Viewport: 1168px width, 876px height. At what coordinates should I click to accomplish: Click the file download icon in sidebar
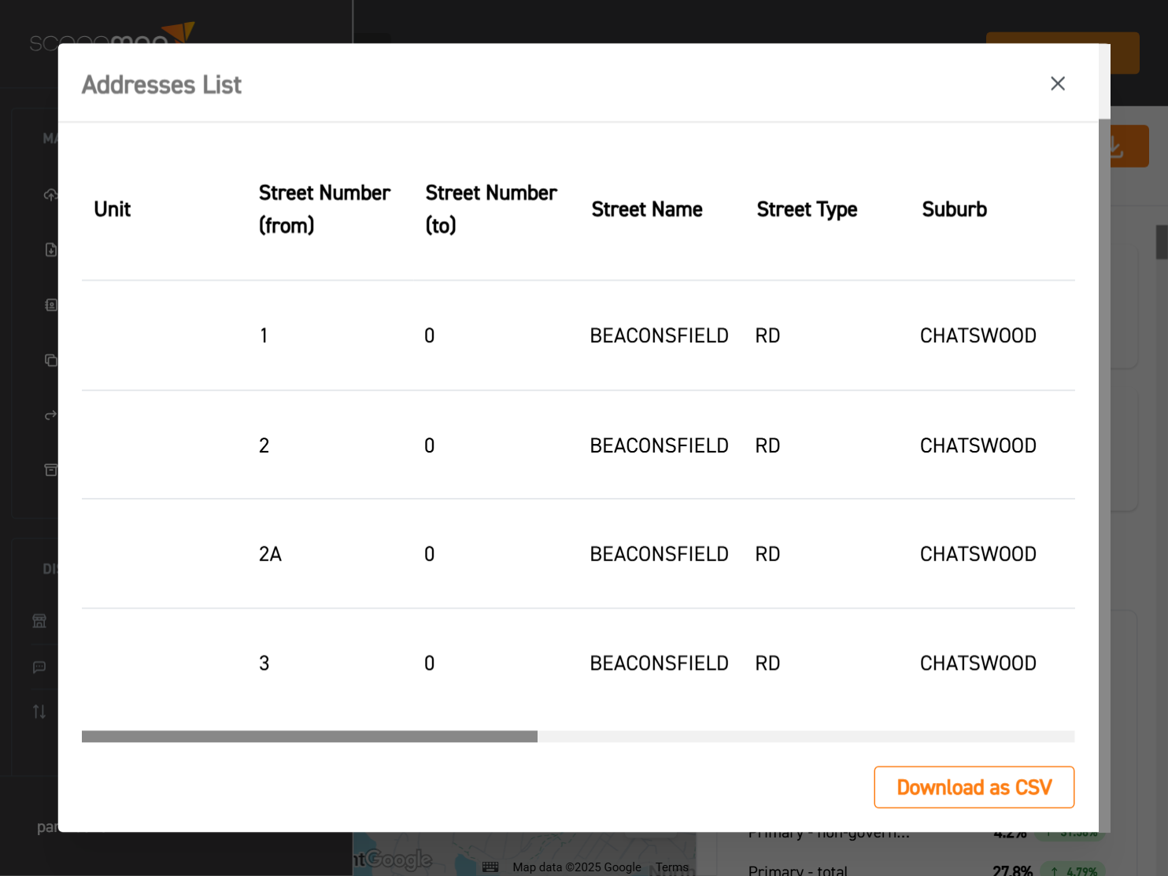[50, 249]
